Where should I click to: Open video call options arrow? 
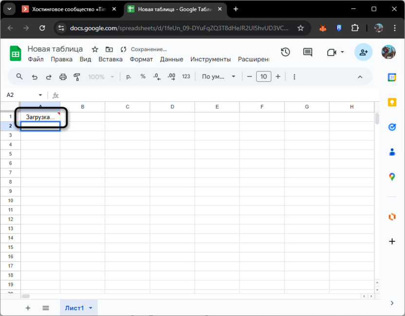(x=342, y=52)
